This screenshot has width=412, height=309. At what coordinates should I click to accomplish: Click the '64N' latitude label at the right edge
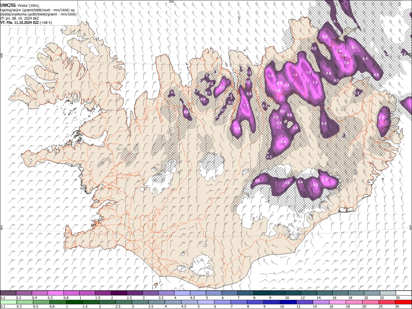click(x=410, y=227)
